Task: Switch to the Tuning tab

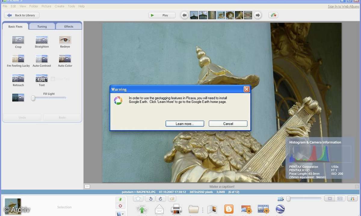Action: [42, 26]
